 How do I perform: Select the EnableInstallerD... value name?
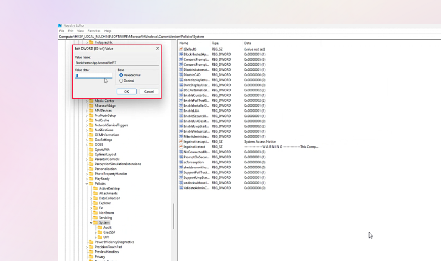196,106
